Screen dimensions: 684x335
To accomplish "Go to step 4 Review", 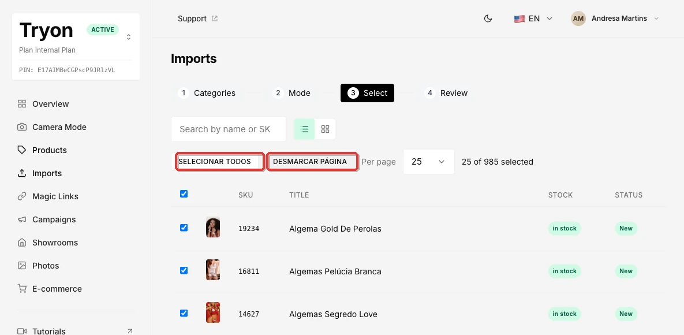I will tap(446, 93).
